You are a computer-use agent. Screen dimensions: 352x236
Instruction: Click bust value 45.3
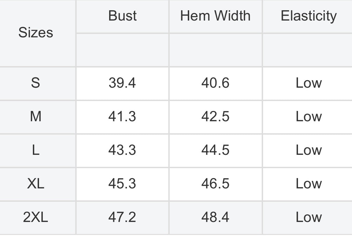tap(122, 183)
